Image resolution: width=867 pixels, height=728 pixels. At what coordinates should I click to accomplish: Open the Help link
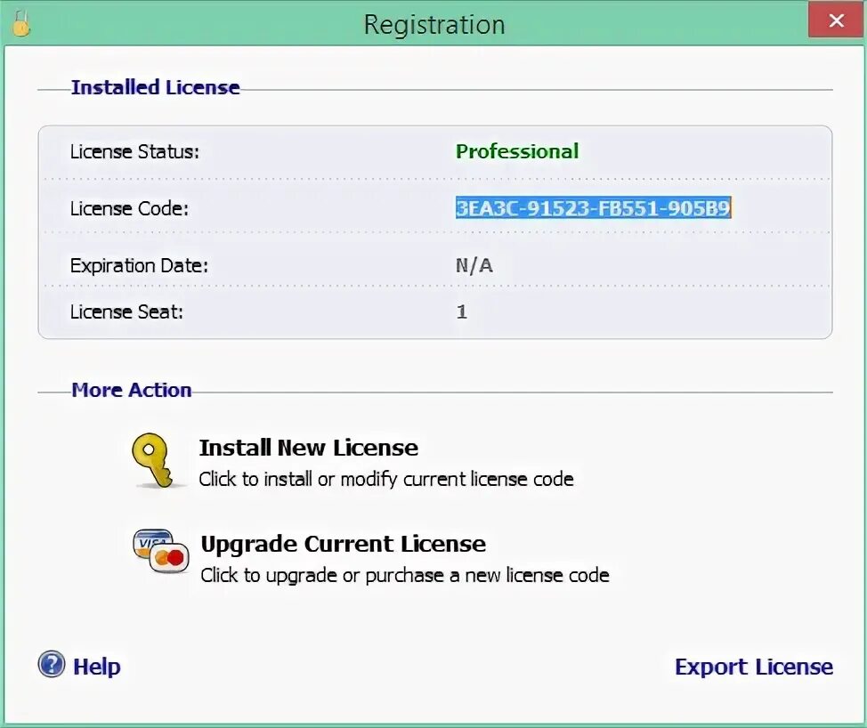tap(97, 667)
